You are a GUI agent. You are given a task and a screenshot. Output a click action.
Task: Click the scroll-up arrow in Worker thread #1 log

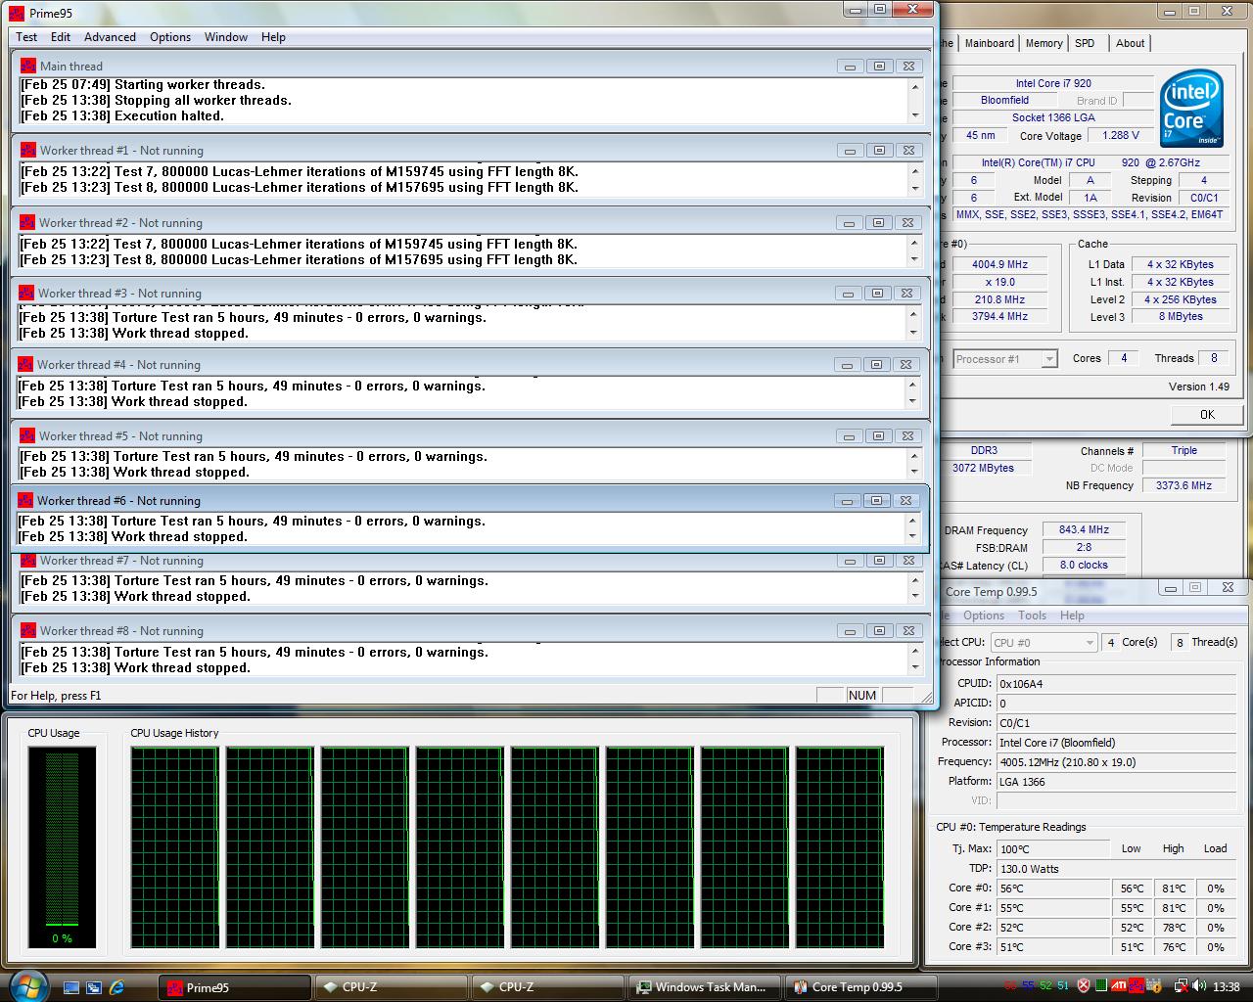(915, 171)
